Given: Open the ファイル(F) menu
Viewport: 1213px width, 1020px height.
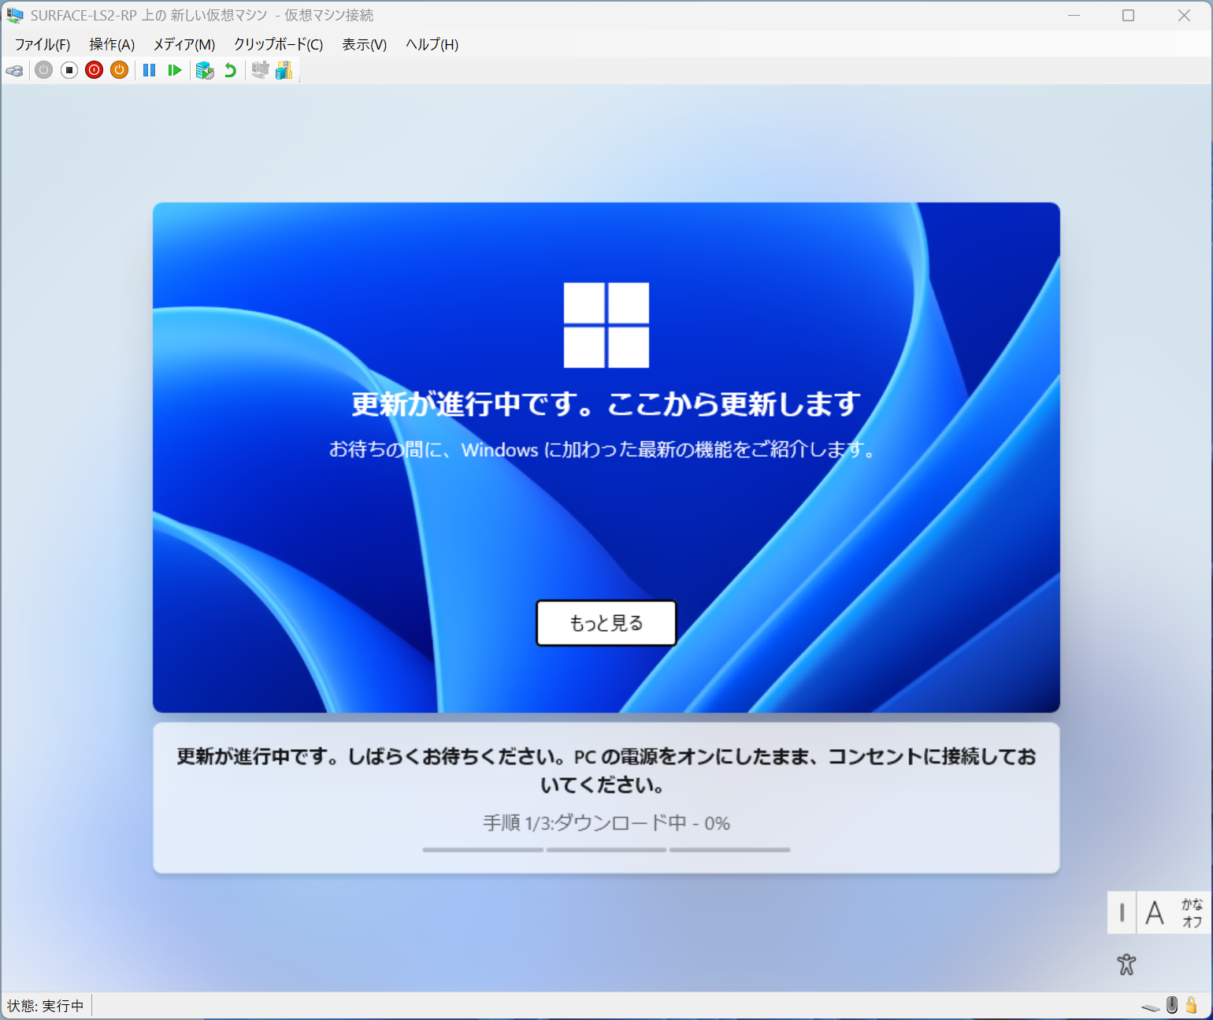Looking at the screenshot, I should point(41,45).
